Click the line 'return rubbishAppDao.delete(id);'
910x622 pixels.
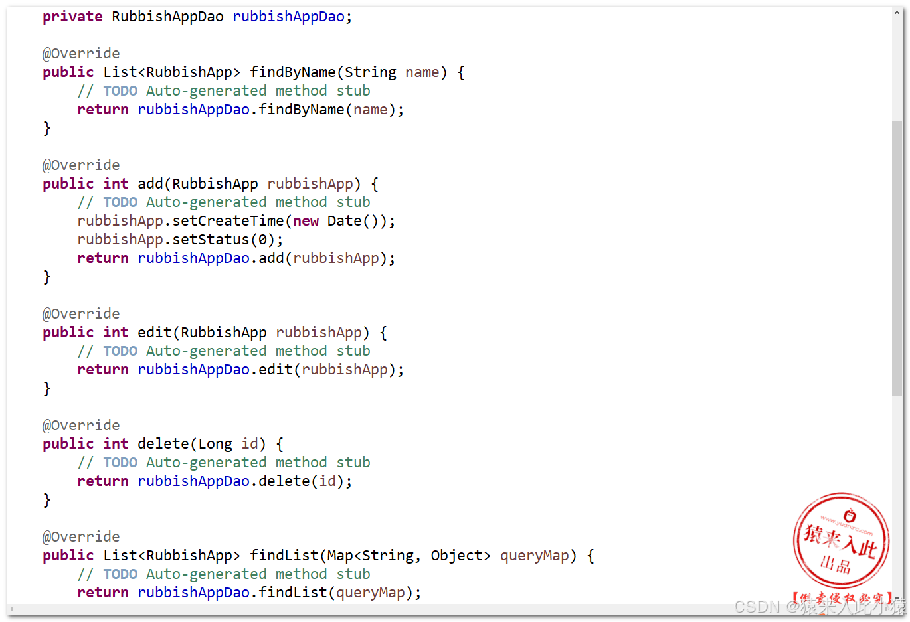(x=215, y=481)
